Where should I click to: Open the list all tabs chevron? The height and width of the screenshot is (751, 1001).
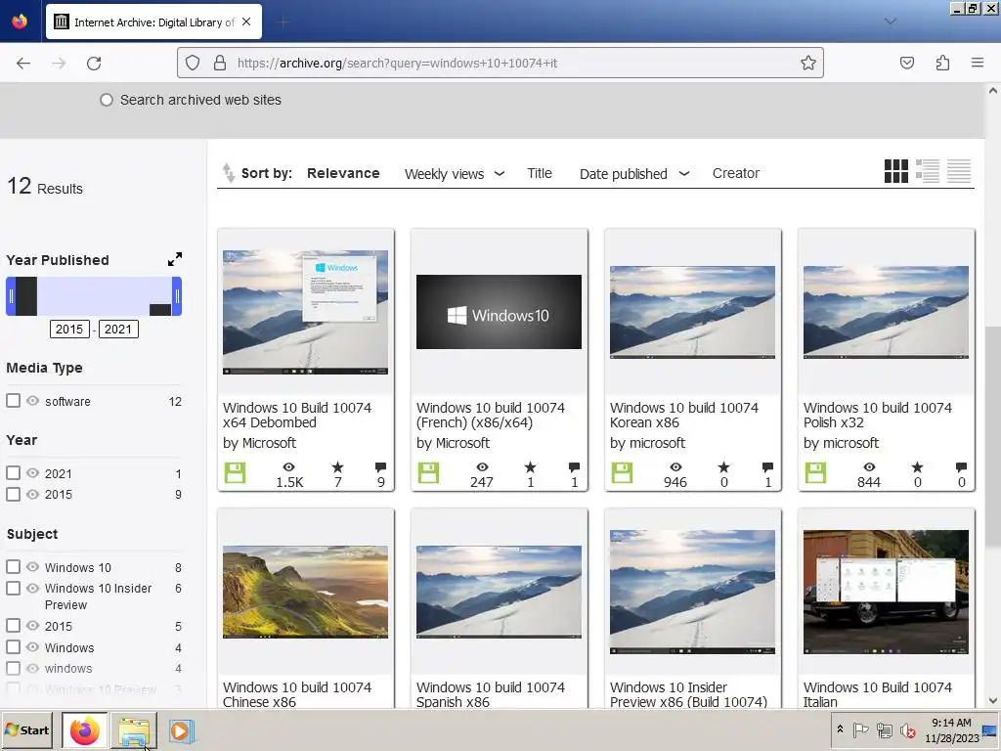click(x=890, y=22)
